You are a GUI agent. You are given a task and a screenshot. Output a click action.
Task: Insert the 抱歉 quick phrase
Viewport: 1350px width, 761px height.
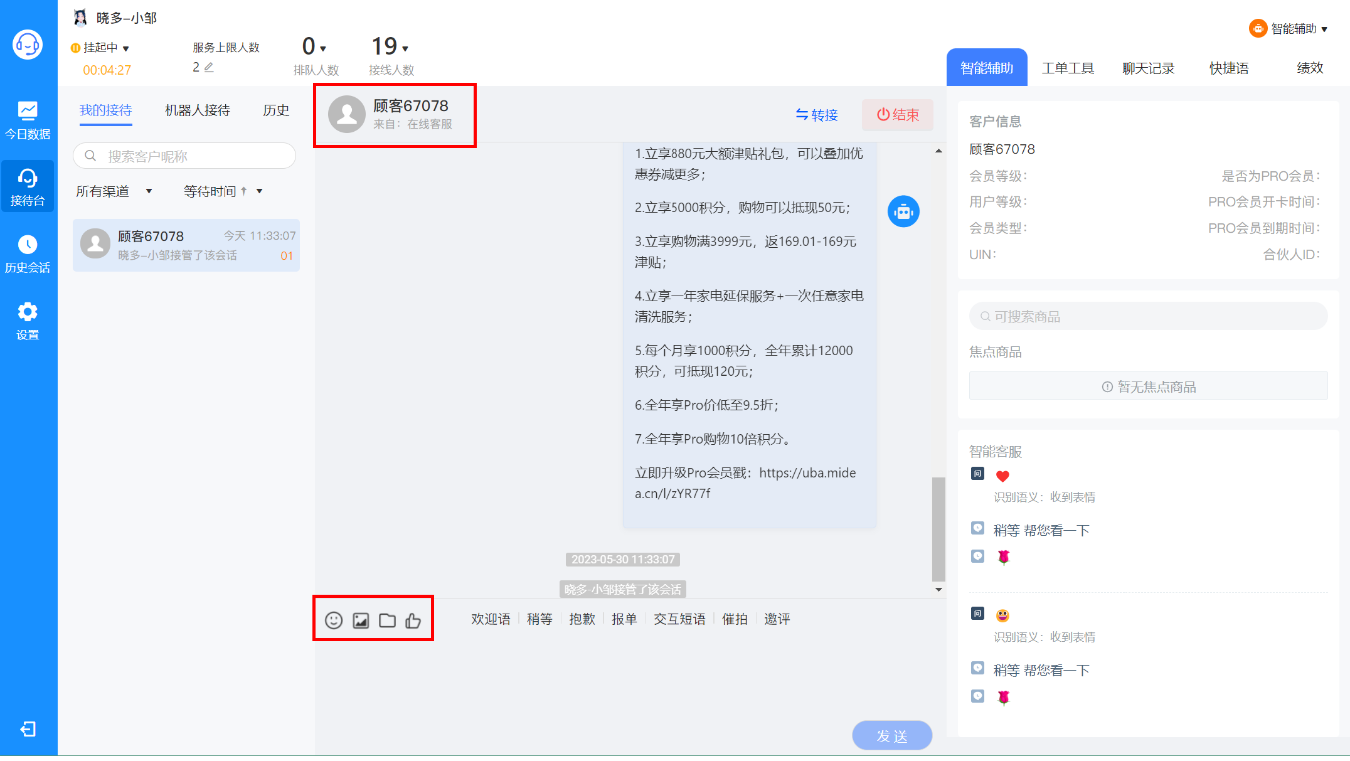(x=582, y=619)
